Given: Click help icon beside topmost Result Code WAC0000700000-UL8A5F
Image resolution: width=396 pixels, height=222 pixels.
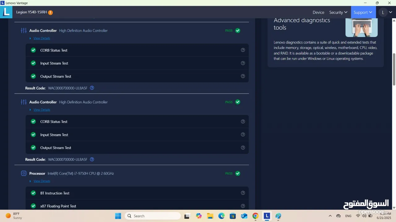Looking at the screenshot, I should [x=92, y=88].
